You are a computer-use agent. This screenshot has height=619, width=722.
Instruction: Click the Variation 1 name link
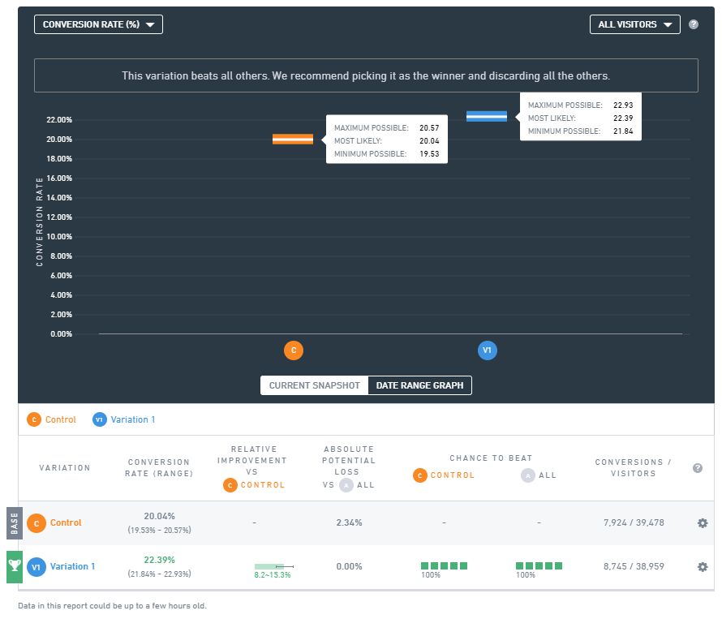click(x=72, y=566)
